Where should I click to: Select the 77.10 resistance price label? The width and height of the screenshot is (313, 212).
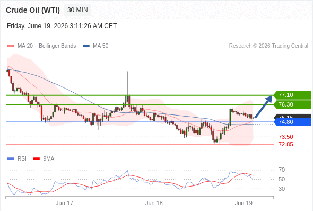point(292,95)
